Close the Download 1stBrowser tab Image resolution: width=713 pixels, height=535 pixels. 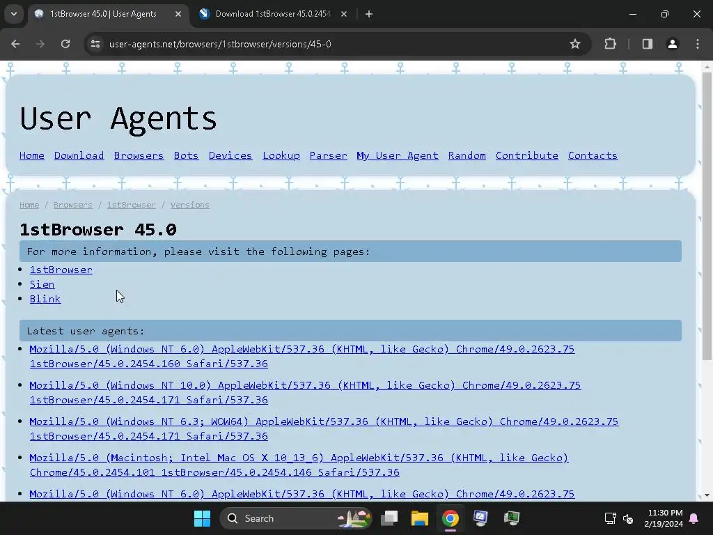tap(344, 14)
